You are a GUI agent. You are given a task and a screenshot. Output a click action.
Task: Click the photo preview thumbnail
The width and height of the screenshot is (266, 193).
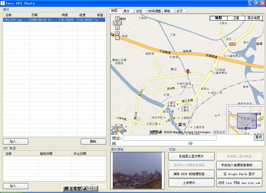(x=137, y=170)
